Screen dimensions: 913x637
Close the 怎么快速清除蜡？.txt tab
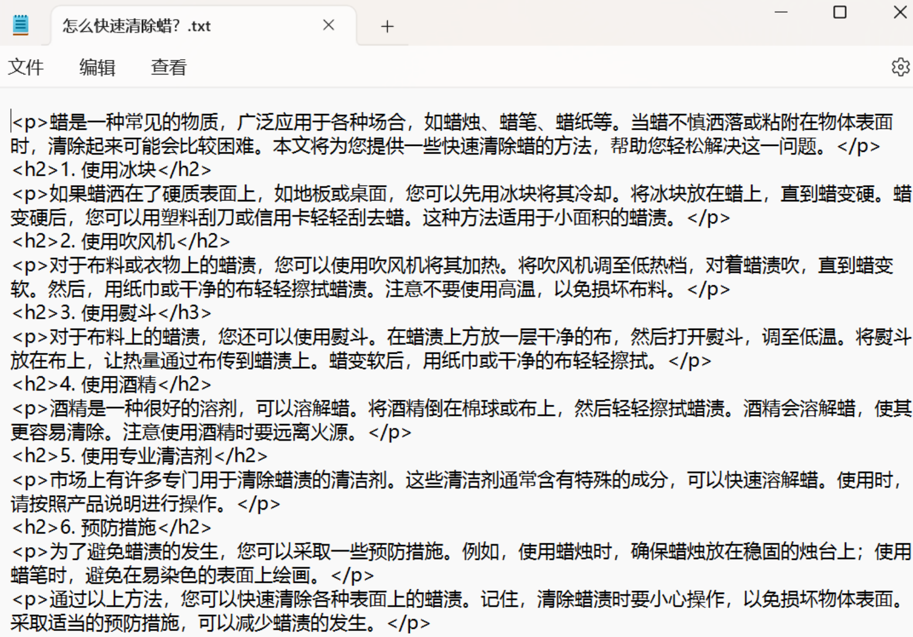tap(329, 25)
